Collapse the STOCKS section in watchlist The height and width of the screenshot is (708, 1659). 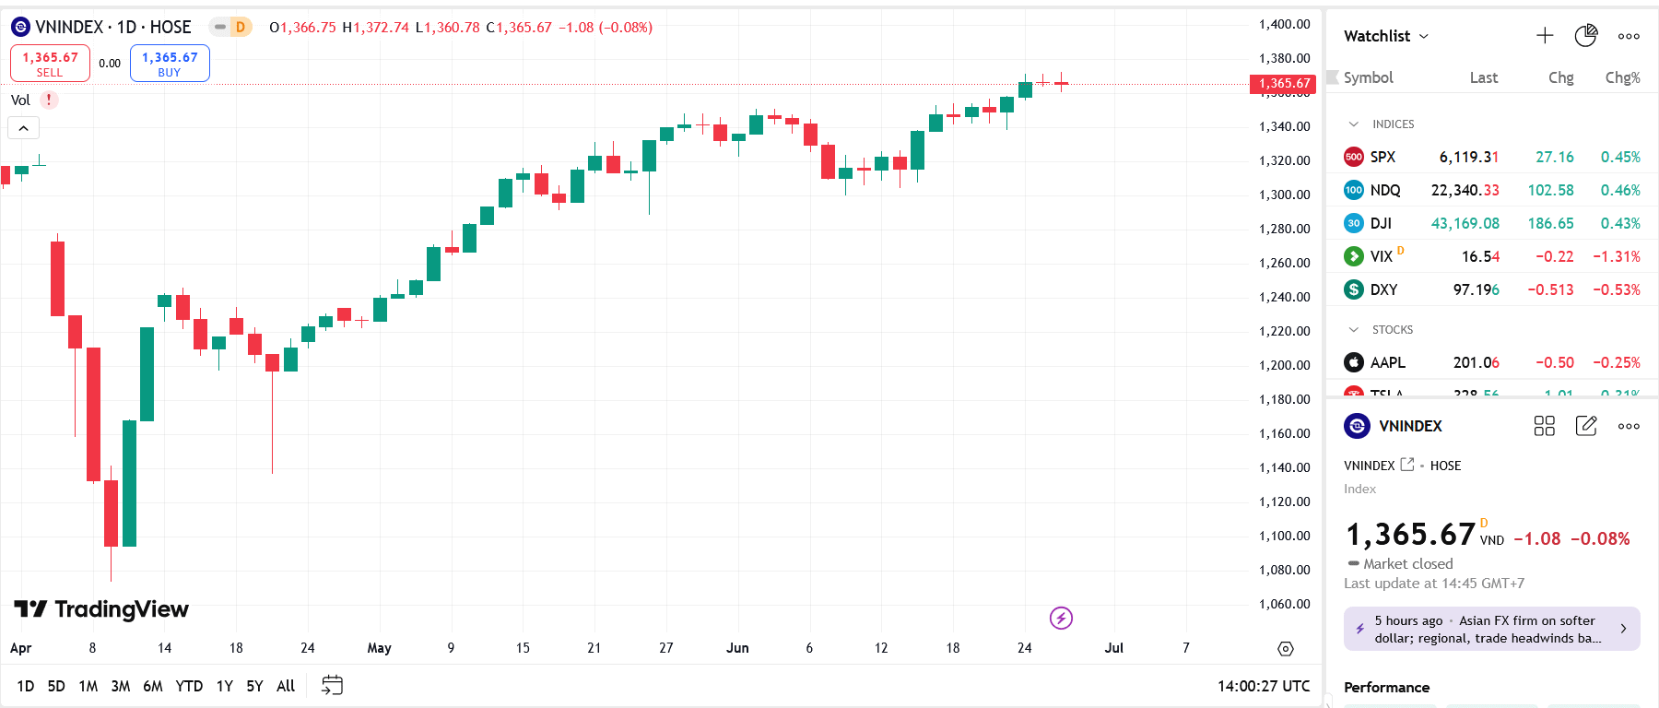tap(1354, 330)
